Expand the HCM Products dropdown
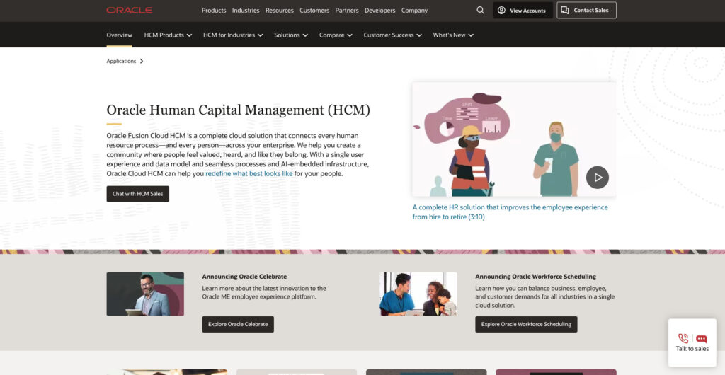The width and height of the screenshot is (725, 375). 168,35
